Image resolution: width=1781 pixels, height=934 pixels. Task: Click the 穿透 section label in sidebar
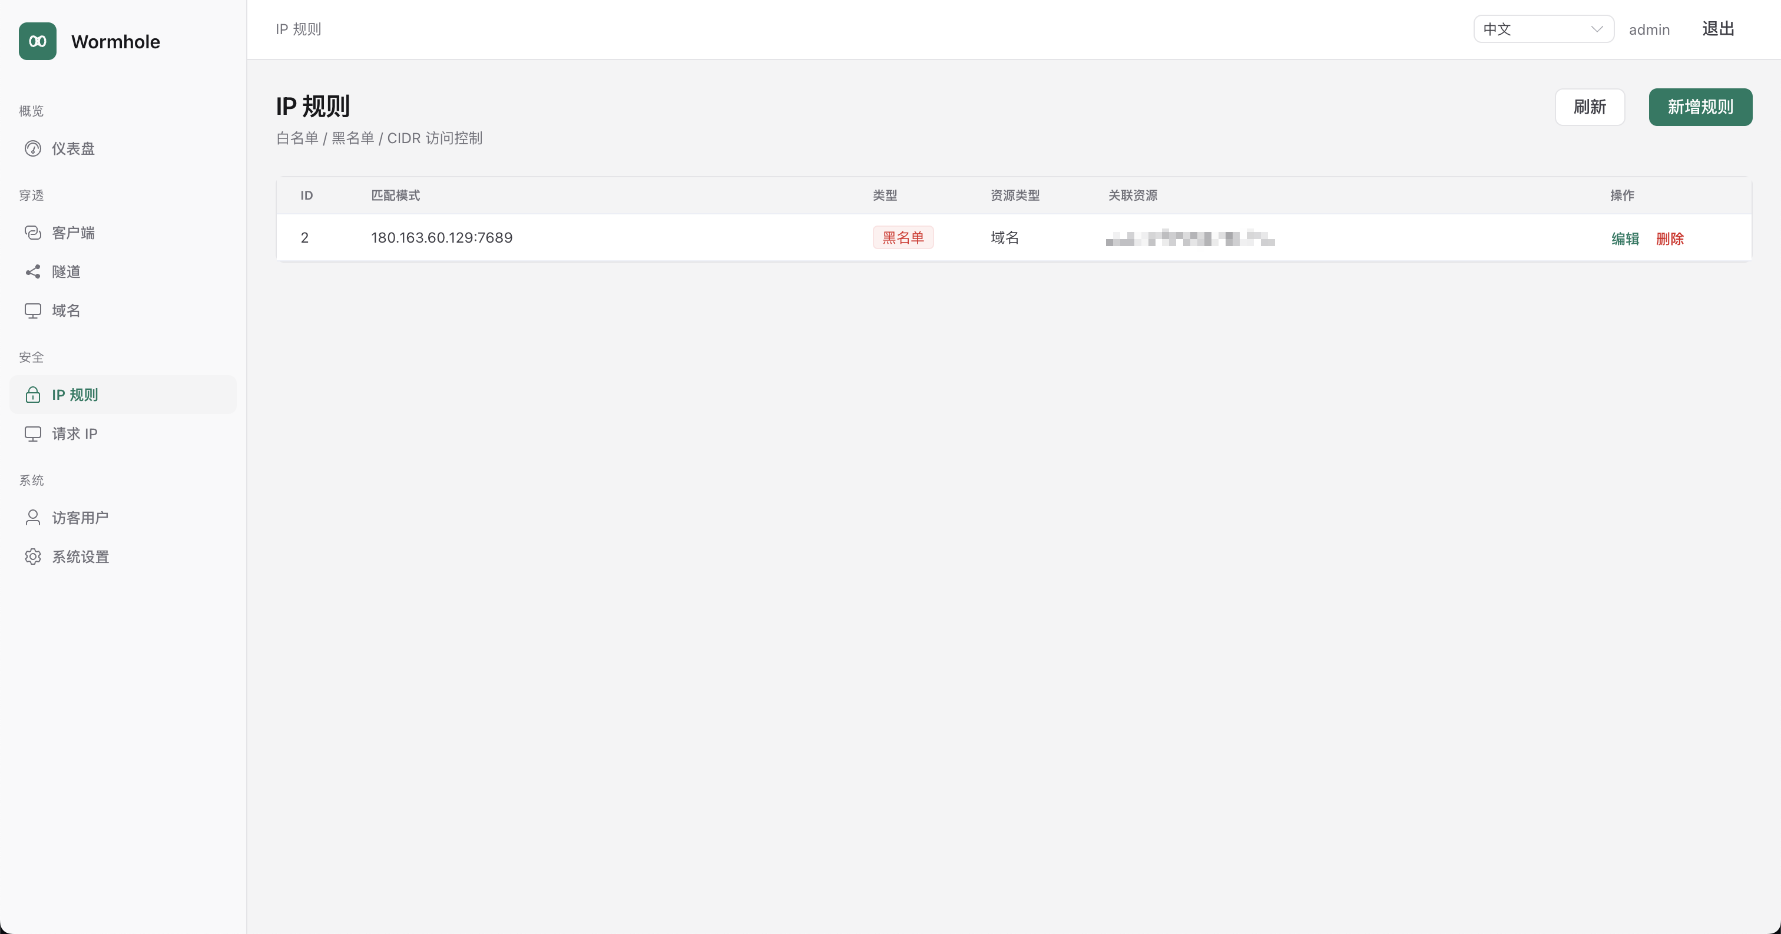[x=31, y=195]
